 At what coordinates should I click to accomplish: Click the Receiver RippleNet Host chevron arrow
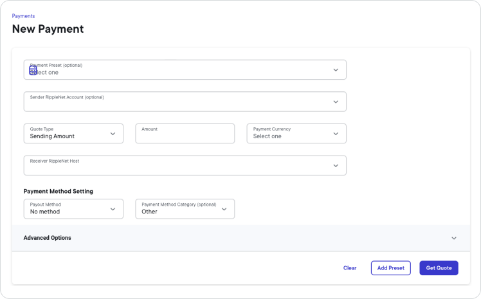(x=336, y=165)
